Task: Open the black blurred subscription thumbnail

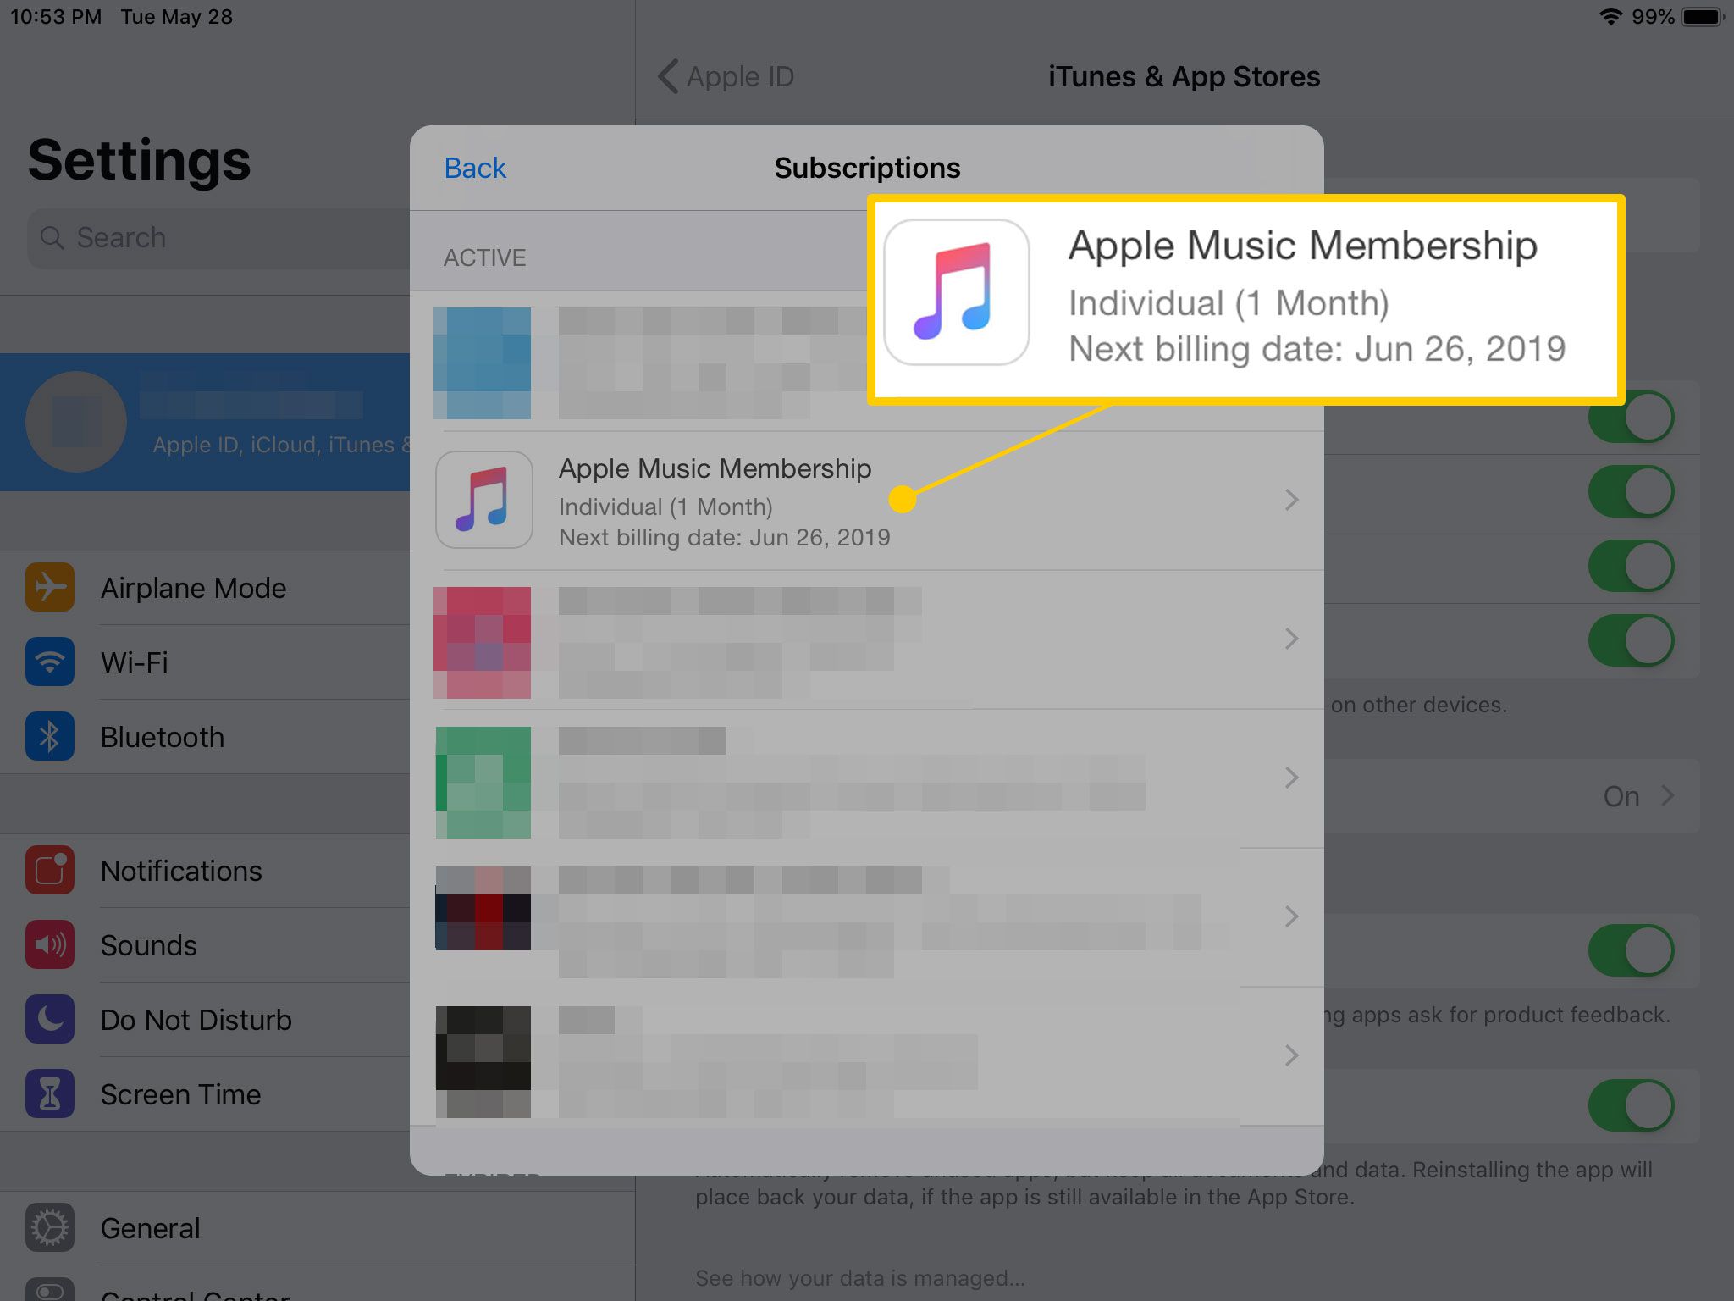Action: [483, 1061]
